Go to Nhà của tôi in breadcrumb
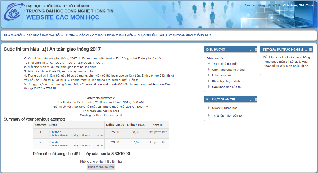Image resolution: width=318 pixels, height=173 pixels. [x=13, y=35]
